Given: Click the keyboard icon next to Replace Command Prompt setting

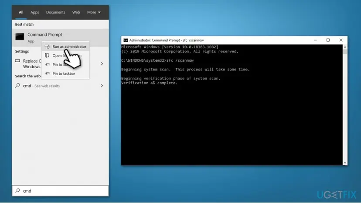Looking at the screenshot, I should [17, 61].
